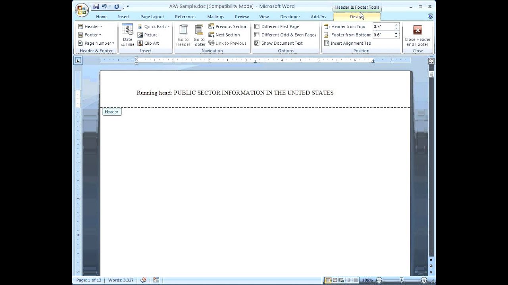Save the document from Quick Access Toolbar

(96, 6)
